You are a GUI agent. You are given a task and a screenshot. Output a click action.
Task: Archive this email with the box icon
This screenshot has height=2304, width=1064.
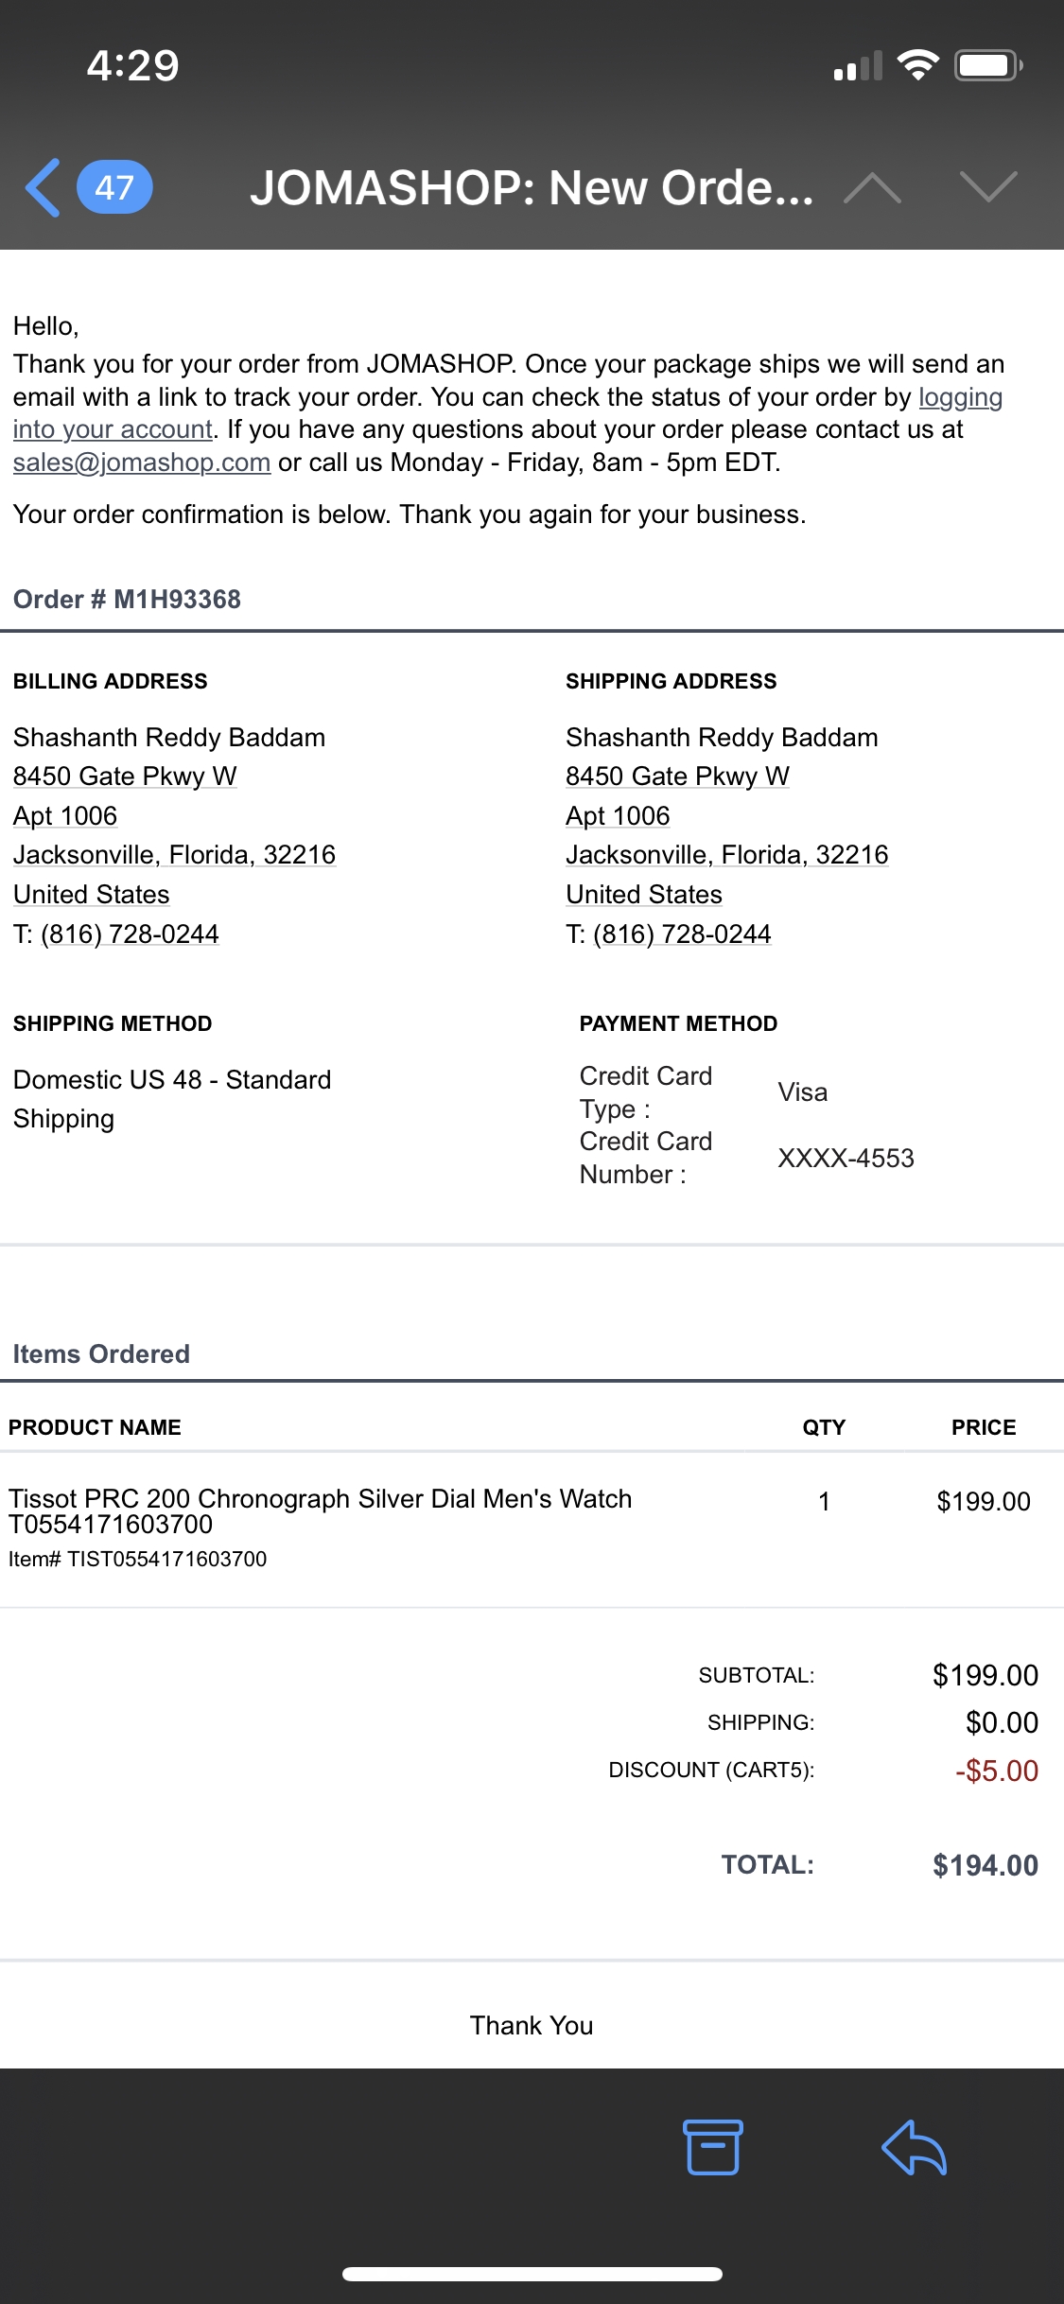point(712,2147)
